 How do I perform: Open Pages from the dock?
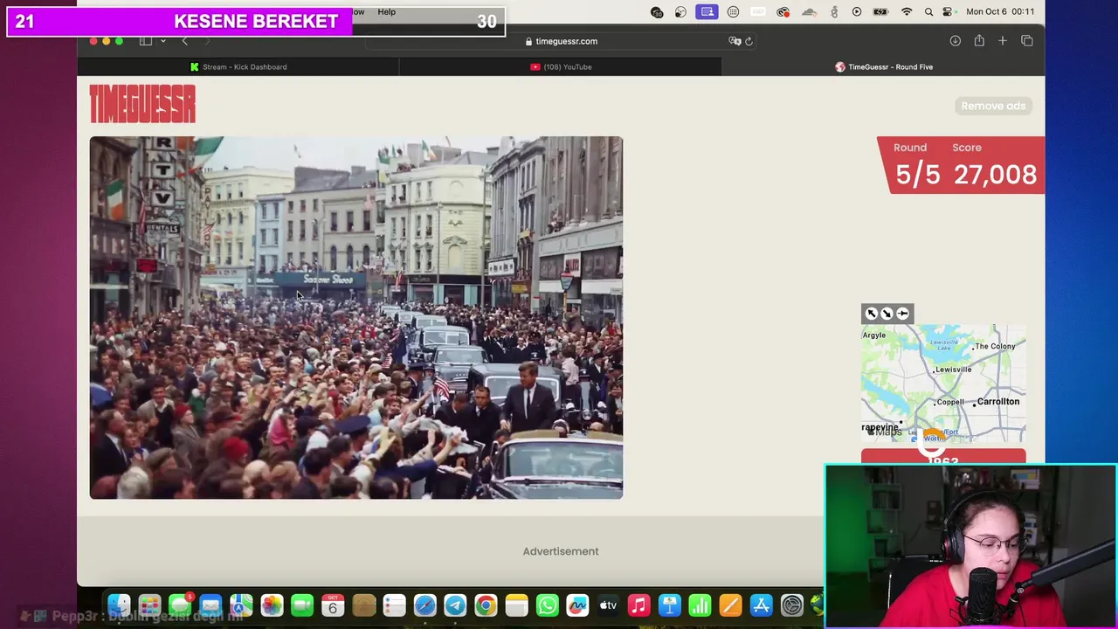coord(730,605)
